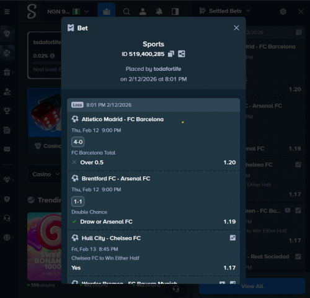Share this bet via share icon
Screen dimensions: 310x298
click(182, 54)
